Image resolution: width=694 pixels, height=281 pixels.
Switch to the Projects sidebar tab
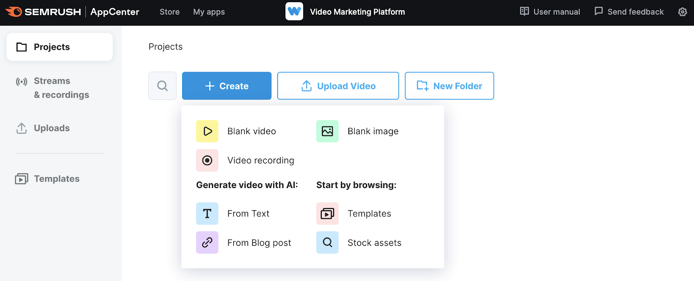coord(59,47)
